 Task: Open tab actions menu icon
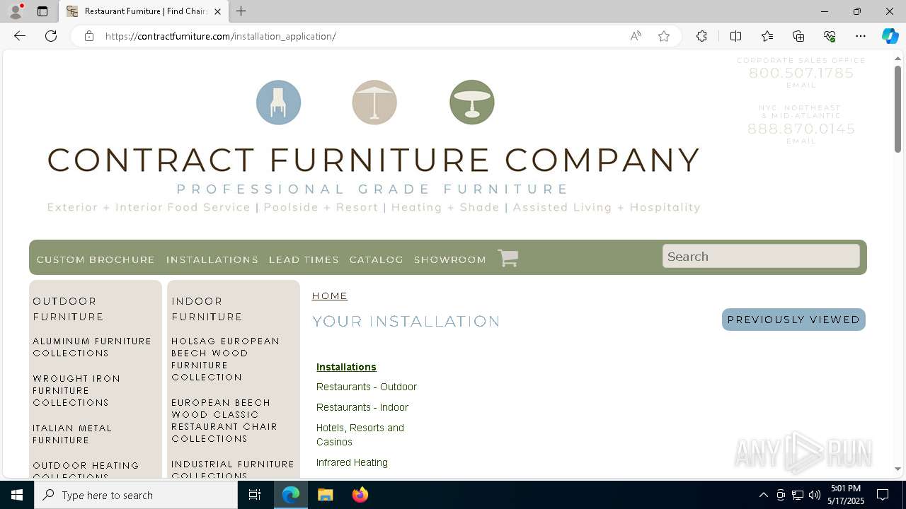[42, 11]
